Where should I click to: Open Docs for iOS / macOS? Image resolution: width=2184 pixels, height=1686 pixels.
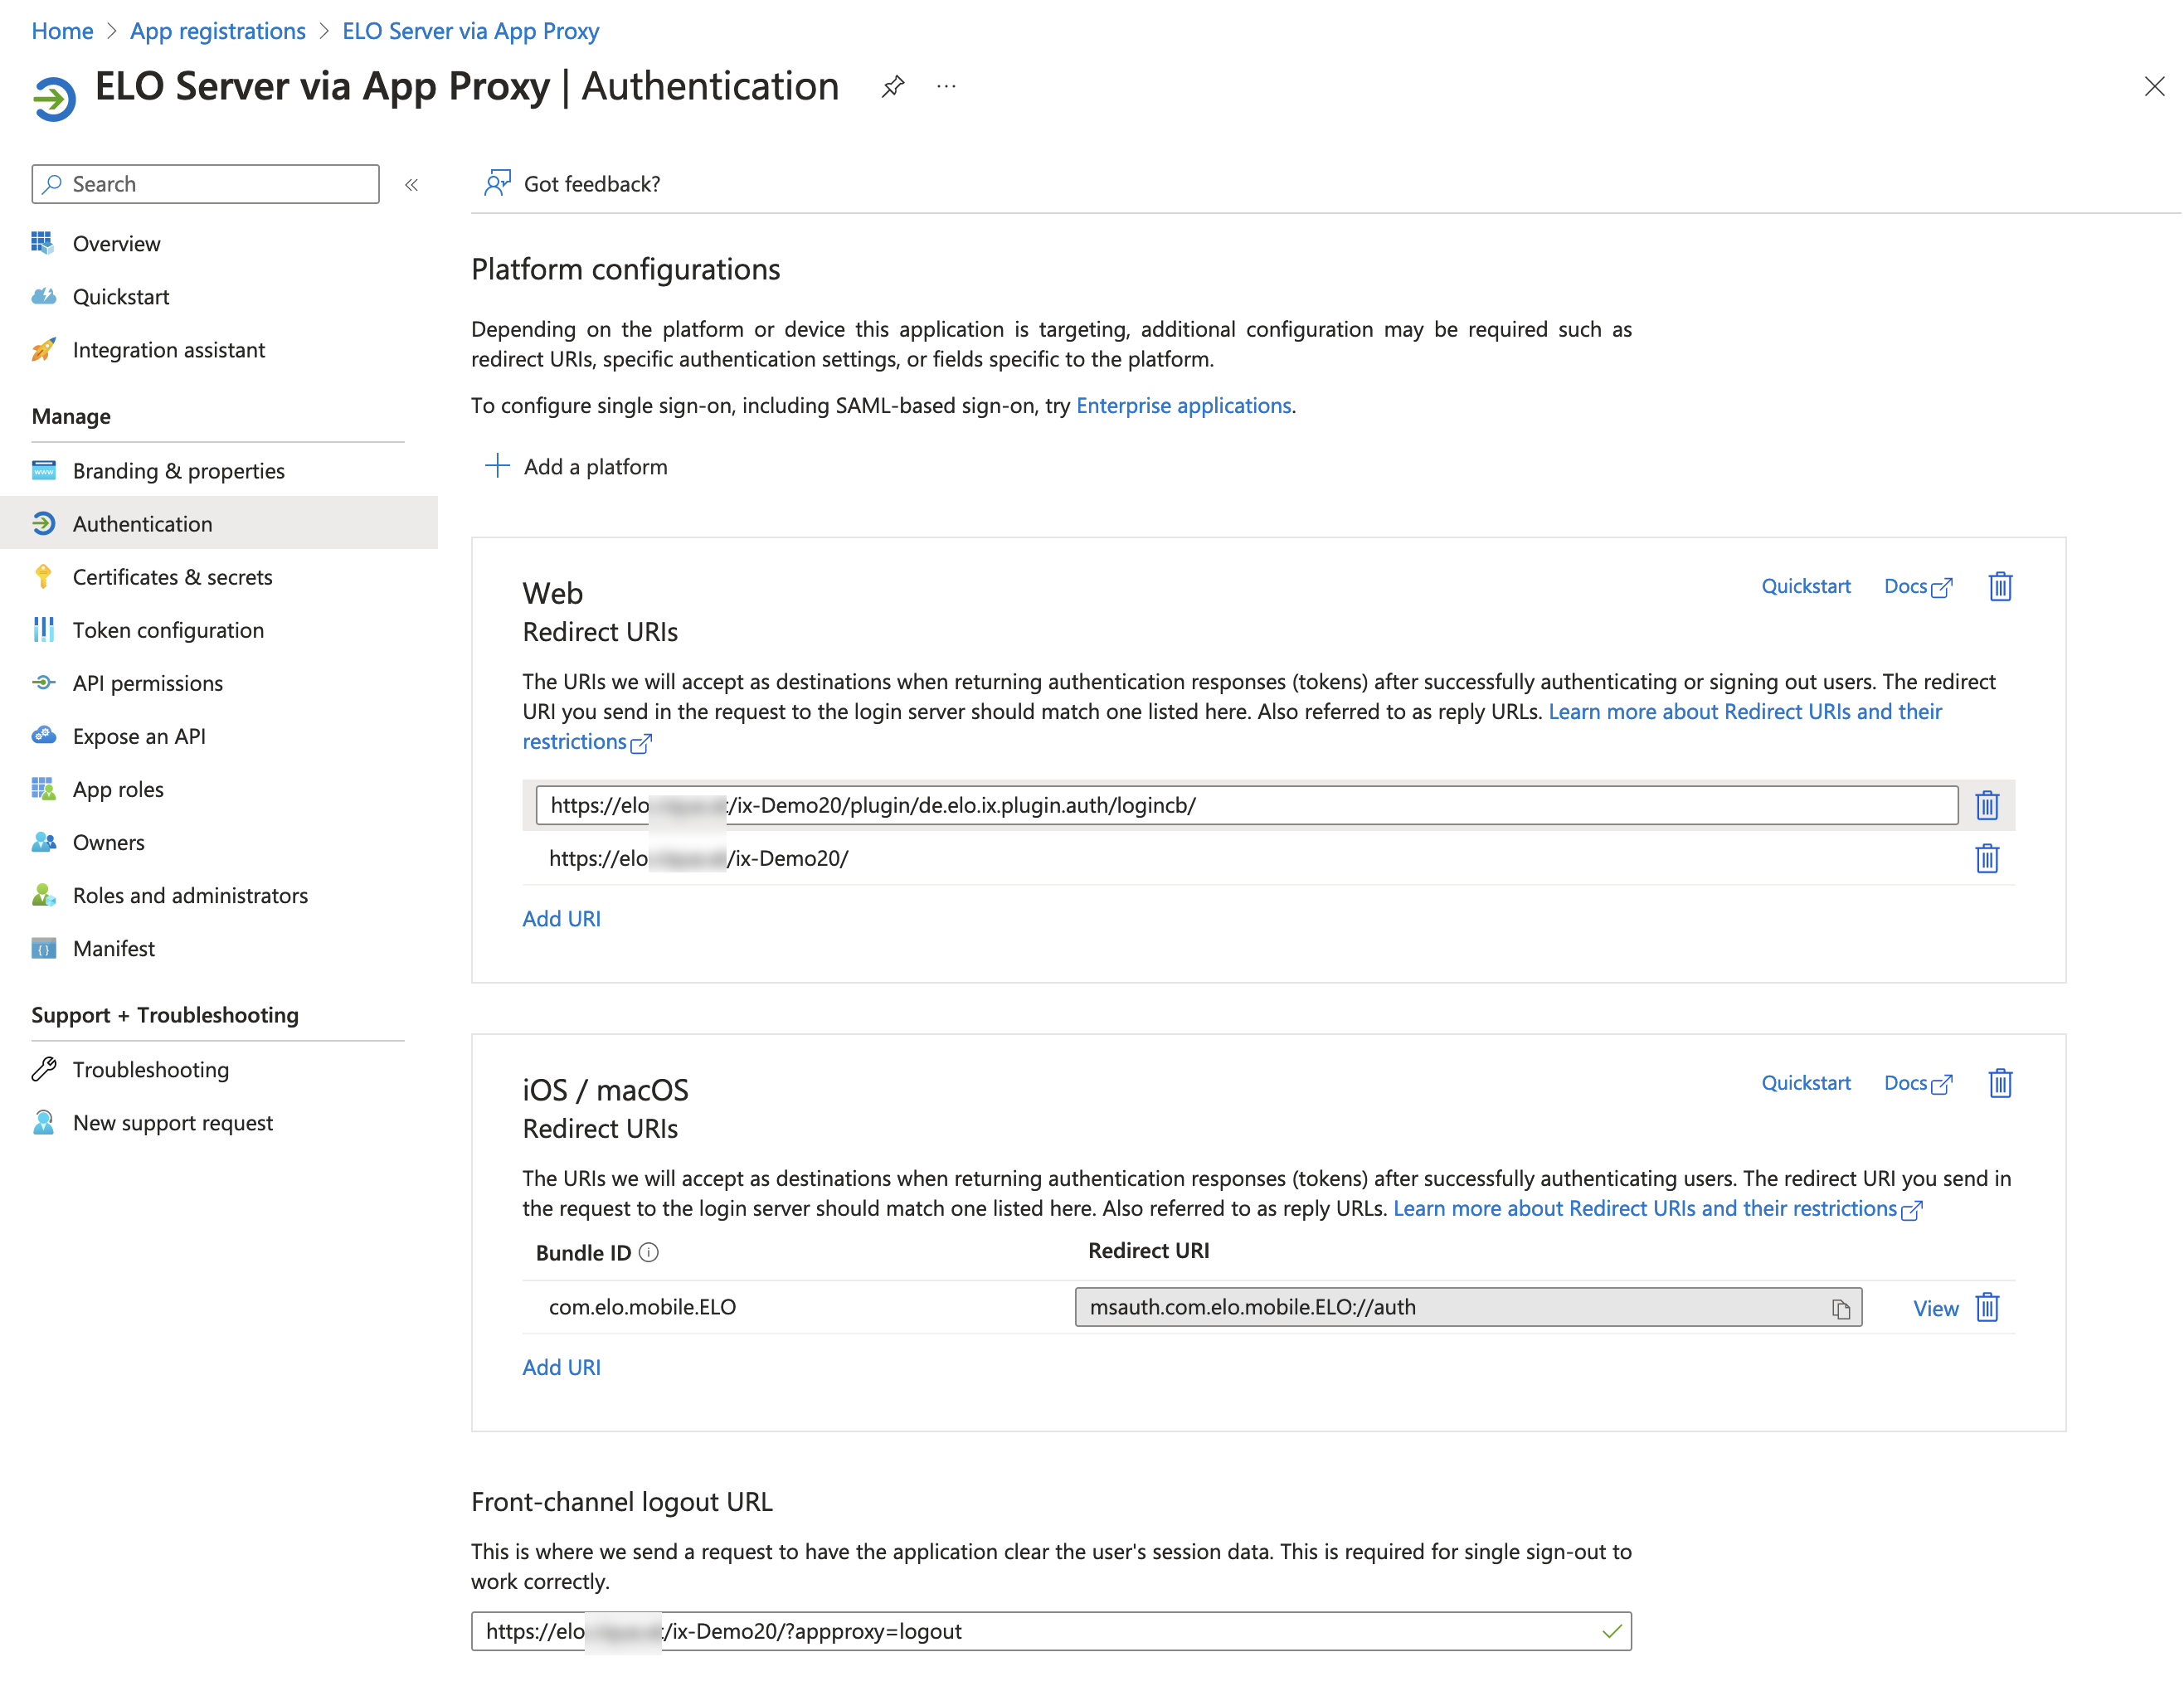click(1917, 1083)
